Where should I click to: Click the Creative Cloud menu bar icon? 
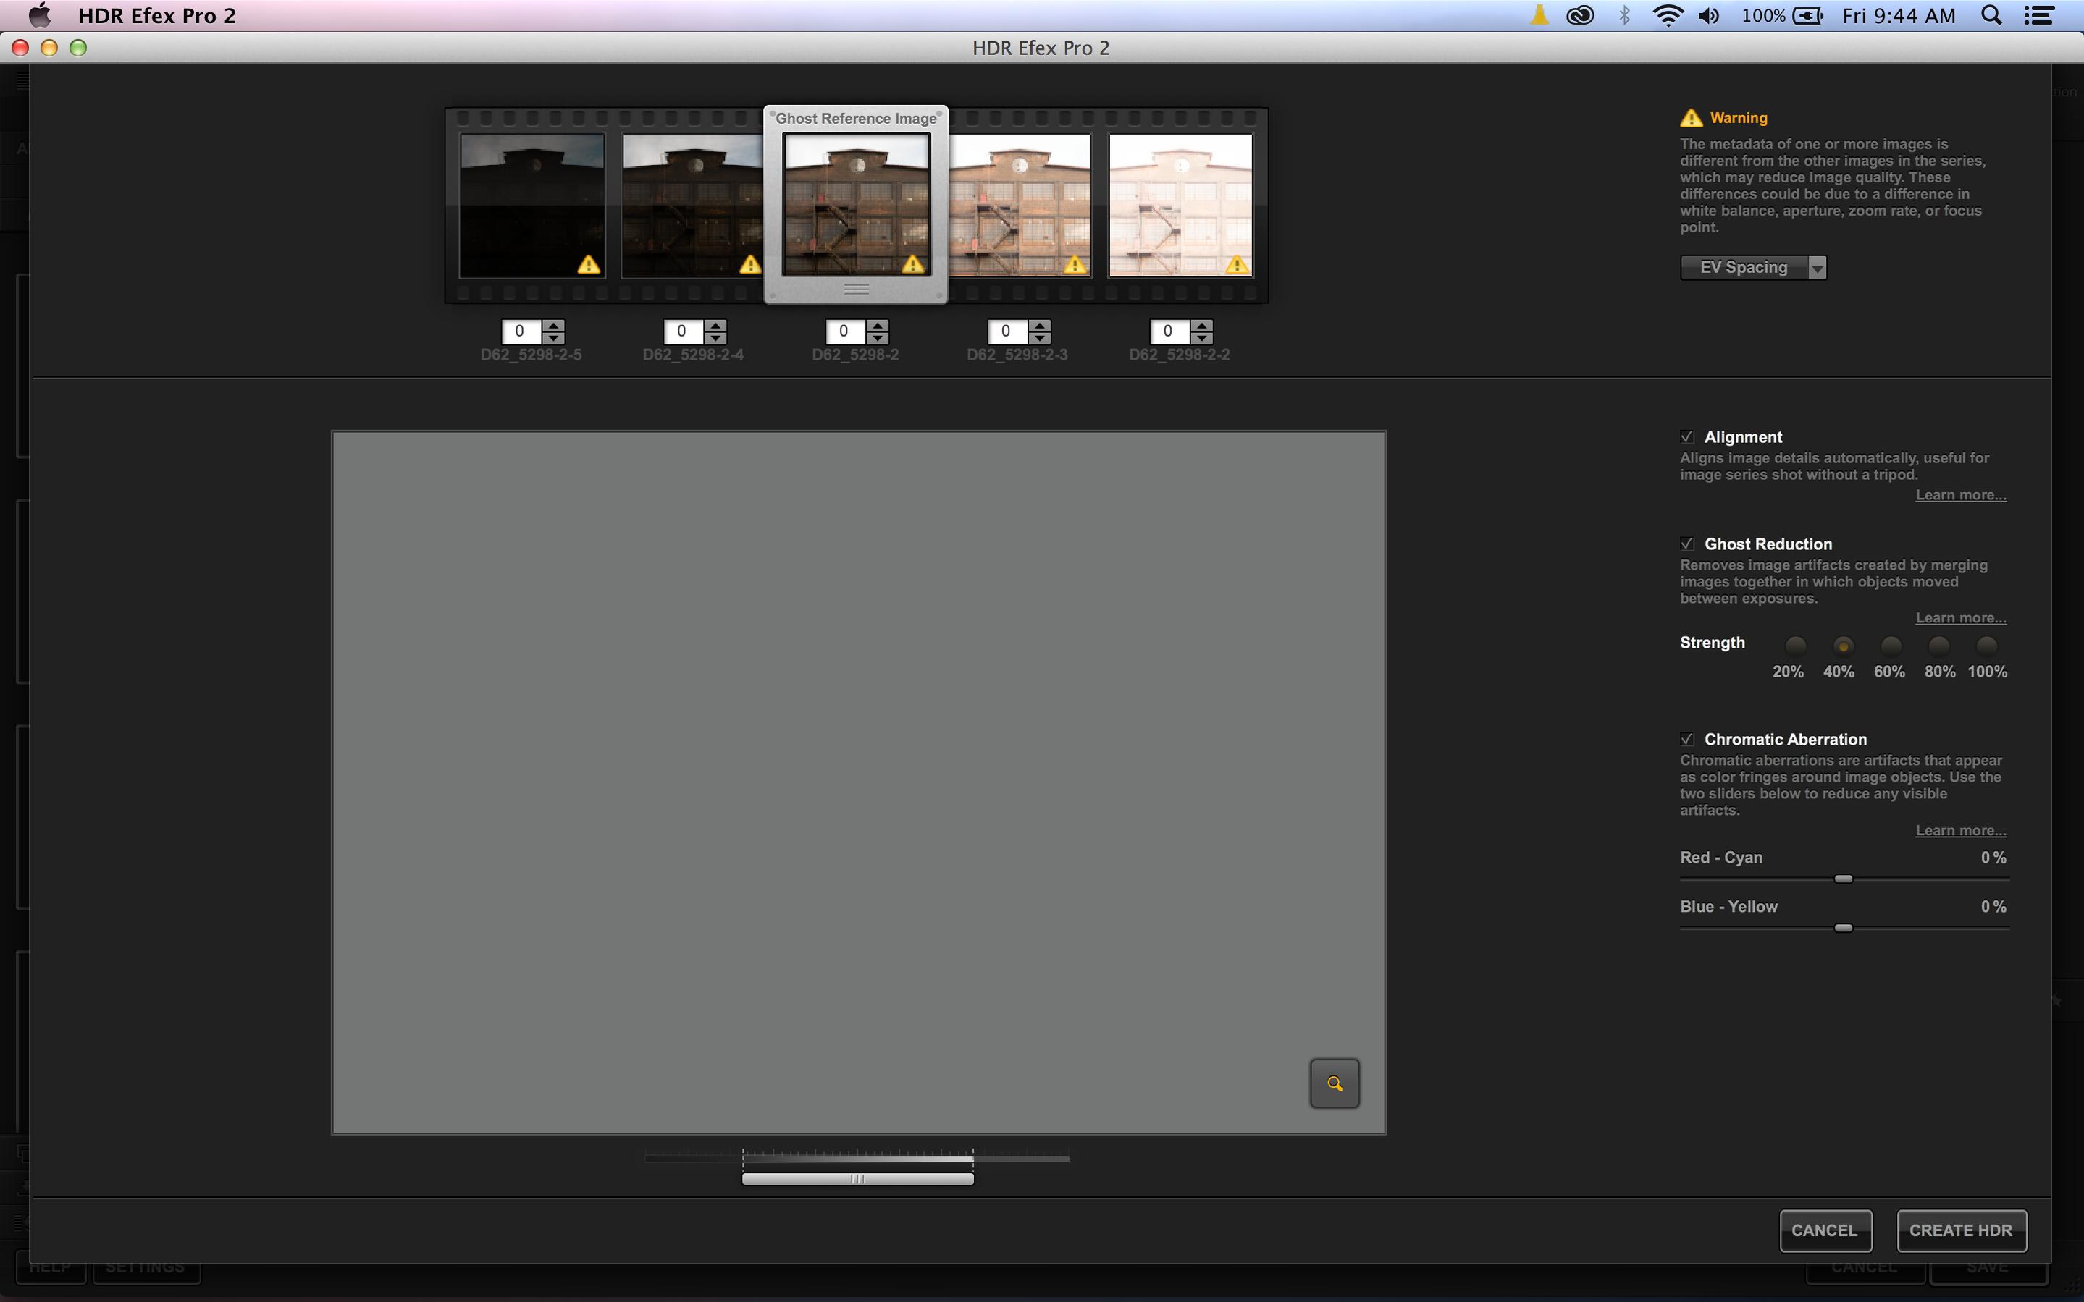click(1579, 15)
